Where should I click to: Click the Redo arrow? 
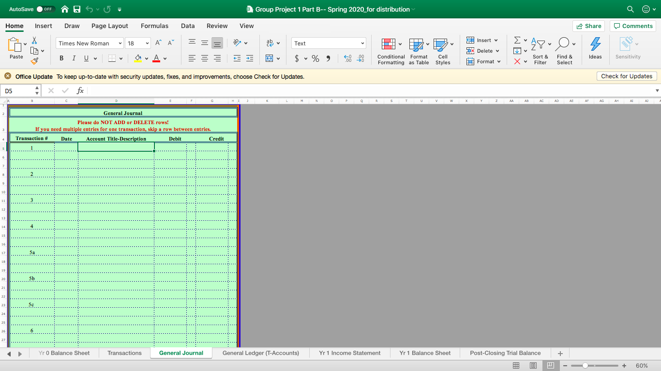tap(107, 9)
